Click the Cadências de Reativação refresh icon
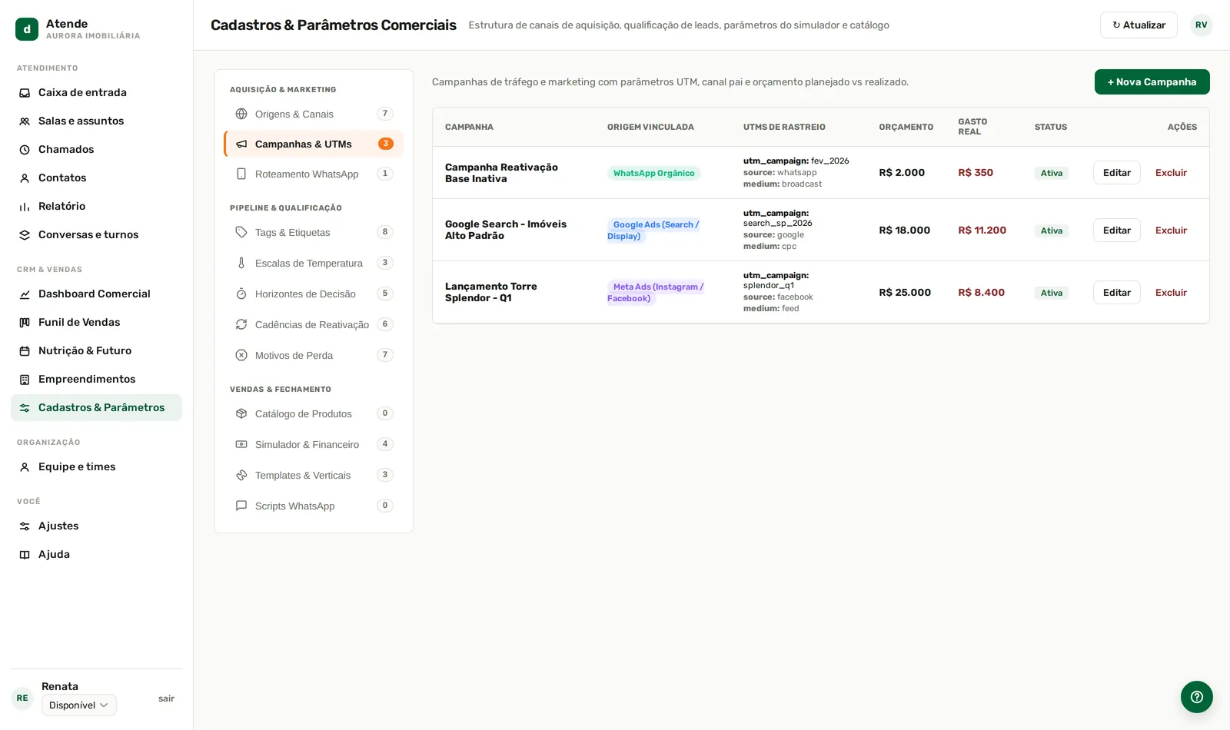The width and height of the screenshot is (1230, 730). tap(241, 324)
